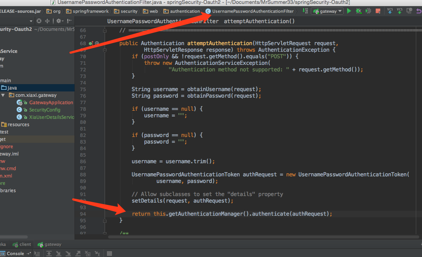The height and width of the screenshot is (257, 422).
Task: Open the gateway run configuration dropdown
Action: (x=327, y=11)
